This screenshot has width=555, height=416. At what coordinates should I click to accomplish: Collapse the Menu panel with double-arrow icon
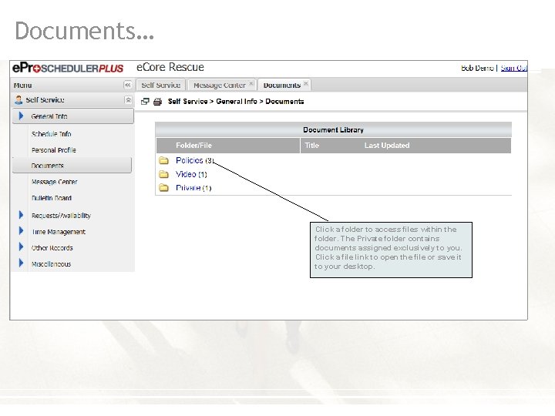tap(128, 85)
